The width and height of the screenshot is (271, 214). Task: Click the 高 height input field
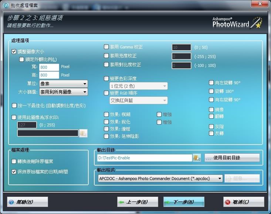pyautogui.click(x=49, y=75)
